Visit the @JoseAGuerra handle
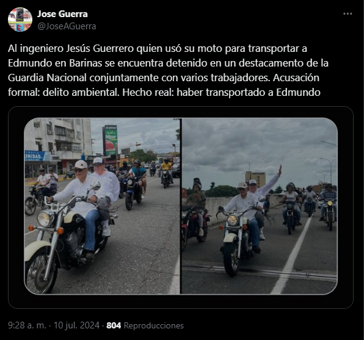 pyautogui.click(x=67, y=26)
